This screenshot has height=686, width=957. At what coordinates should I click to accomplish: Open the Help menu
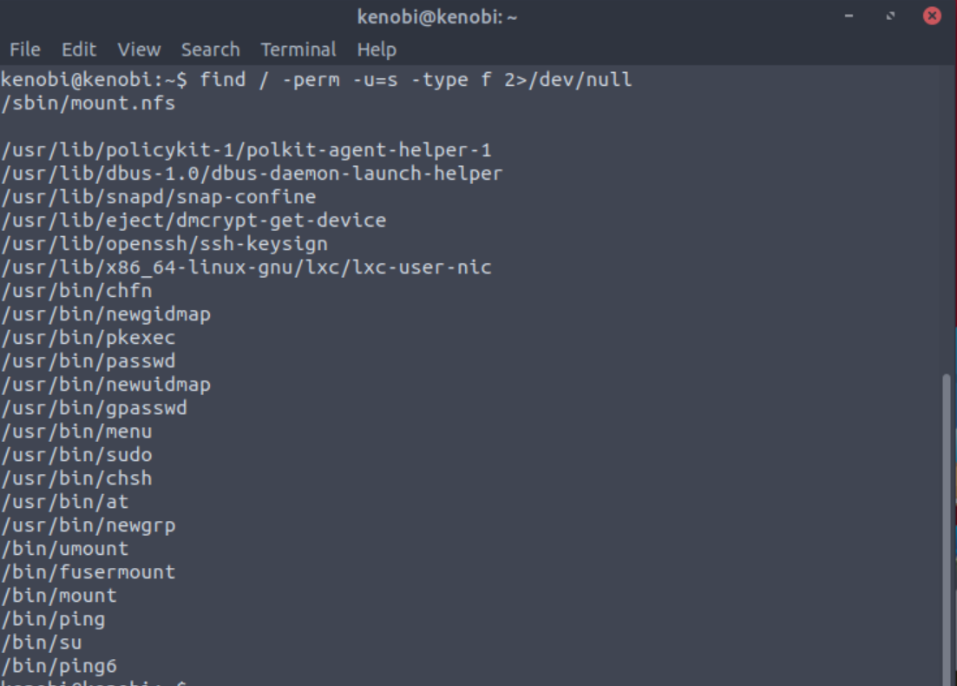[x=376, y=49]
